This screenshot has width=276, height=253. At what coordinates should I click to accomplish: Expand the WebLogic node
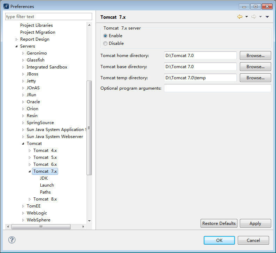coord(23,213)
